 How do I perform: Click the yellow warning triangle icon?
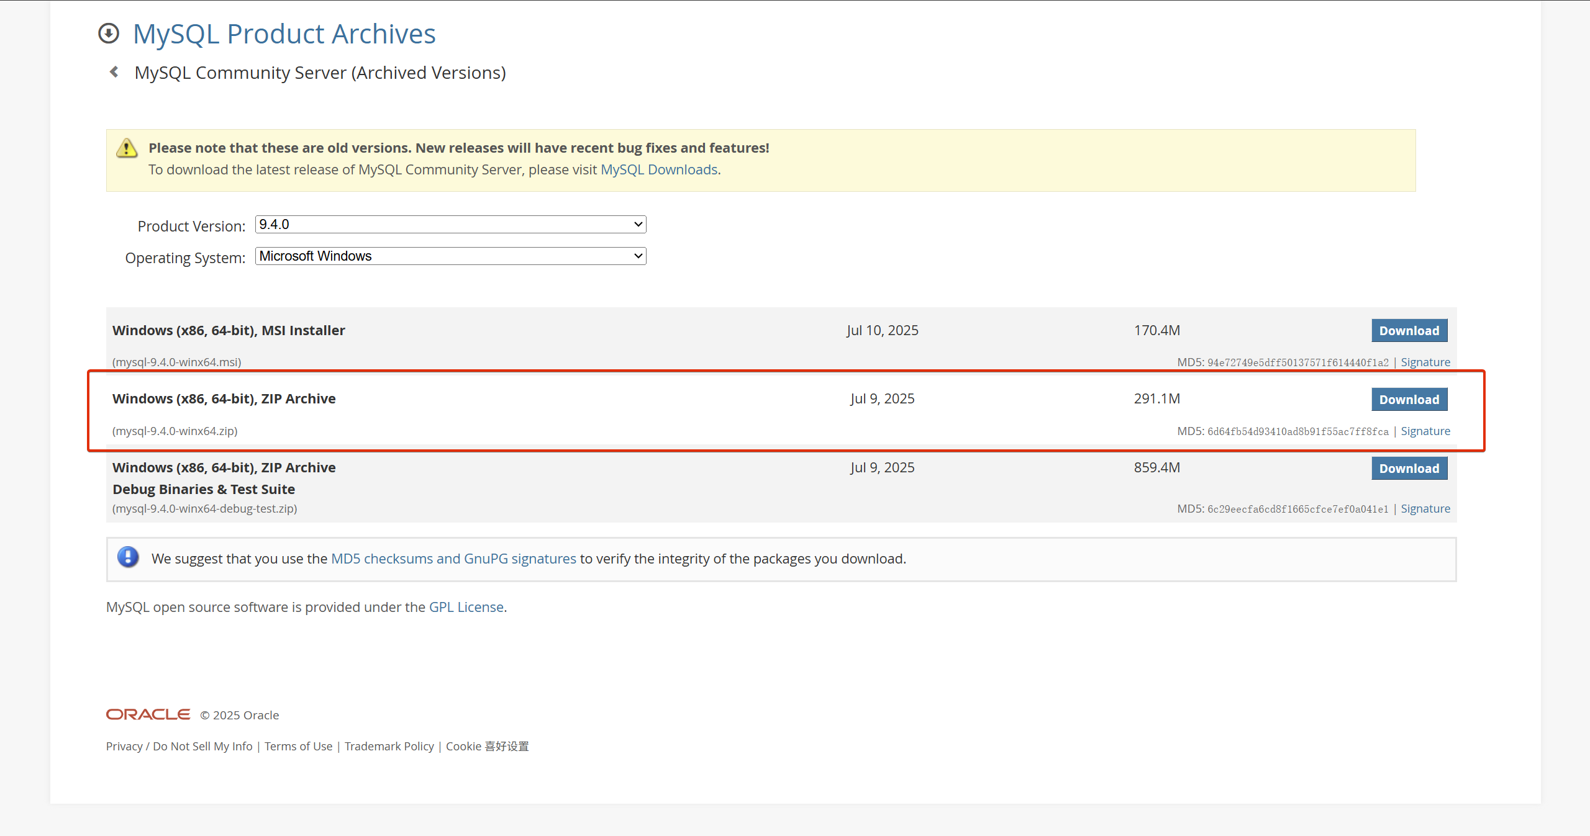point(127,148)
